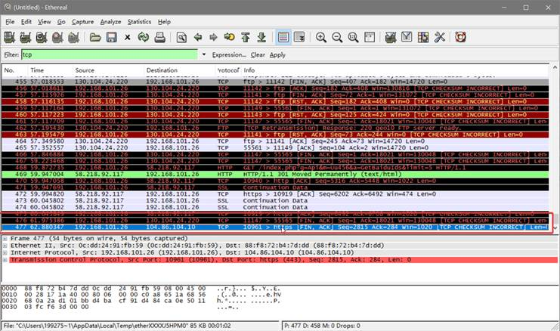Go forward in packet history
This screenshot has height=331, width=560.
[x=213, y=37]
